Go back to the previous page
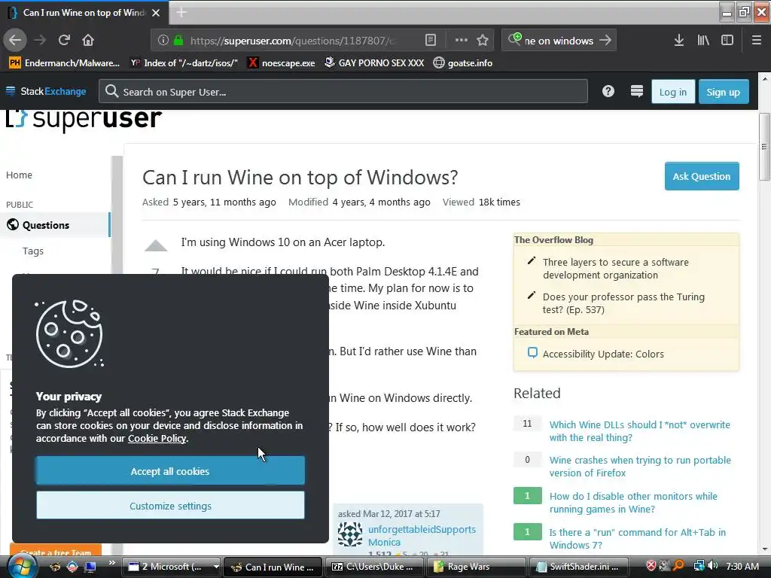Screen dimensions: 771x578 pyautogui.click(x=15, y=40)
